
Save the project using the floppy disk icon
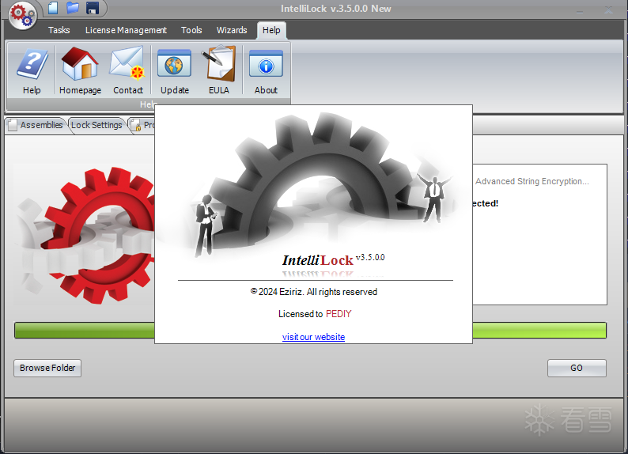click(x=93, y=8)
